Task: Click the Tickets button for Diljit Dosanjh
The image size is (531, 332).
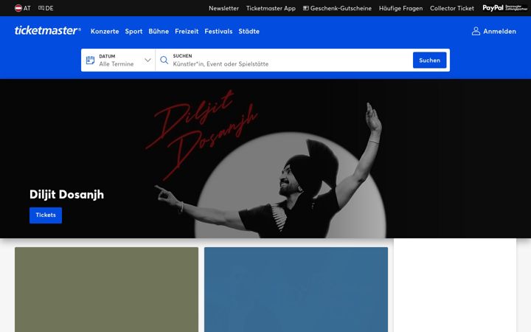Action: click(46, 215)
